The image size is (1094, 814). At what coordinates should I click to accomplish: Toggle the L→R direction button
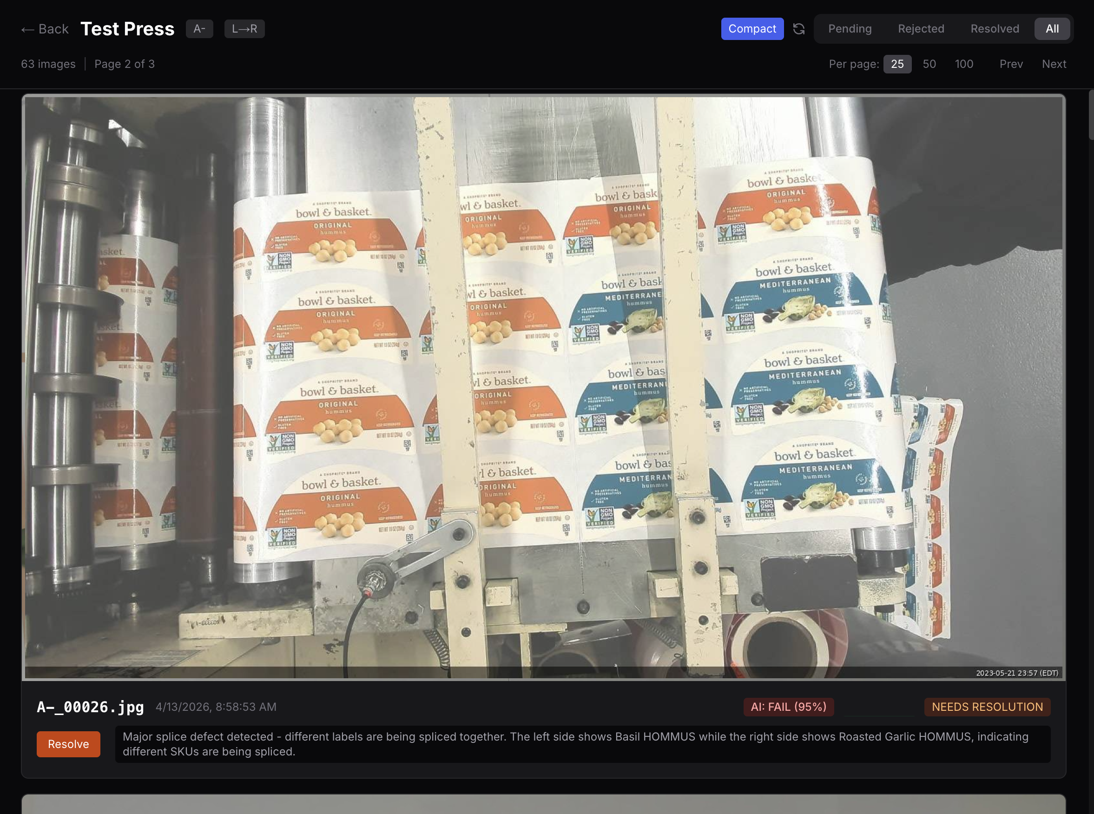point(244,28)
